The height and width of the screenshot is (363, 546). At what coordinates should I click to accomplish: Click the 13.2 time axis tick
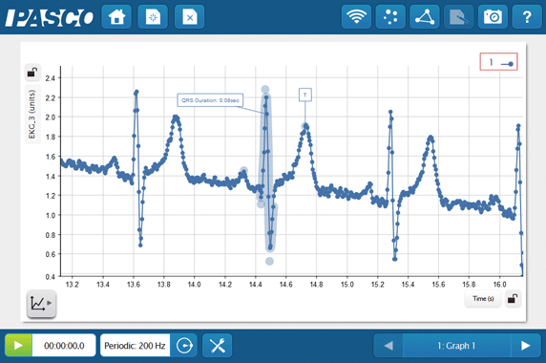click(x=73, y=285)
